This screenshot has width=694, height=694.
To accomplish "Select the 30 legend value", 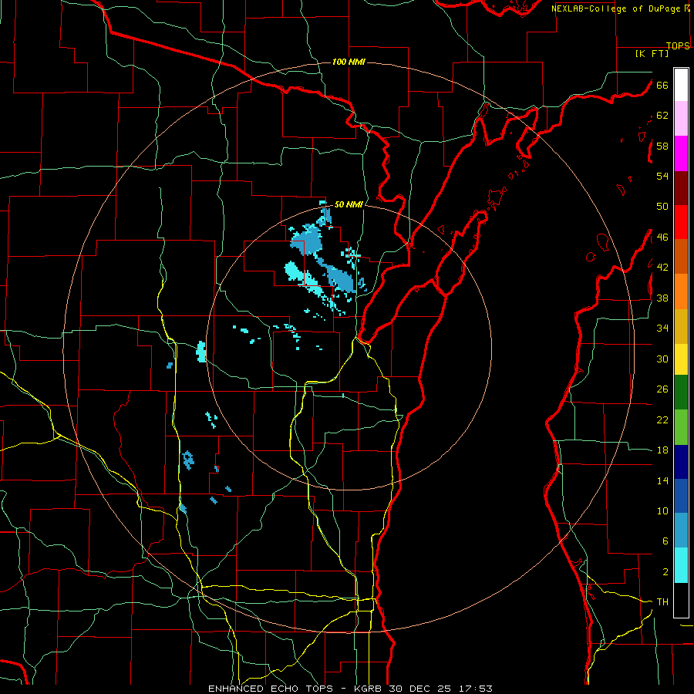I will pyautogui.click(x=662, y=359).
